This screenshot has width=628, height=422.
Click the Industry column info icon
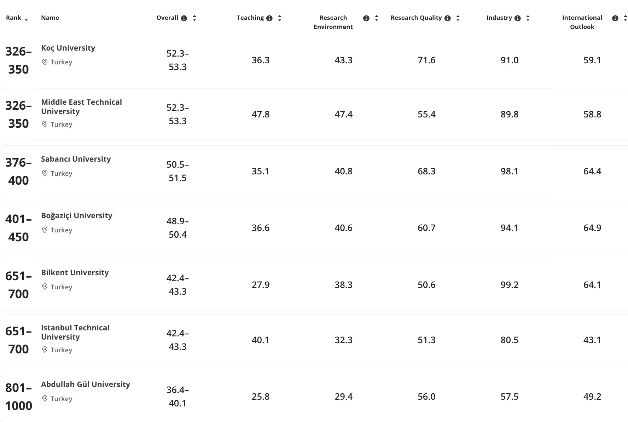[518, 18]
